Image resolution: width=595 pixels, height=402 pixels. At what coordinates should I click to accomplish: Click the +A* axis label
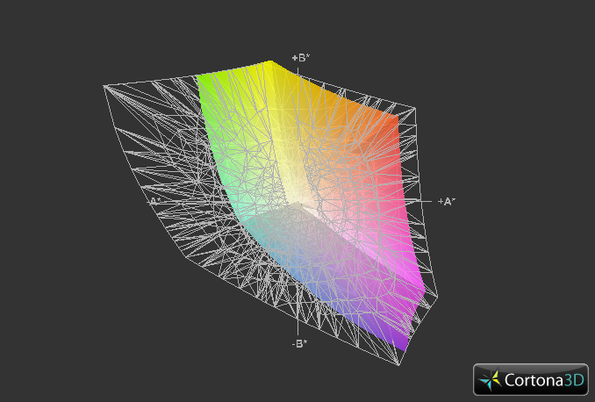click(x=446, y=202)
